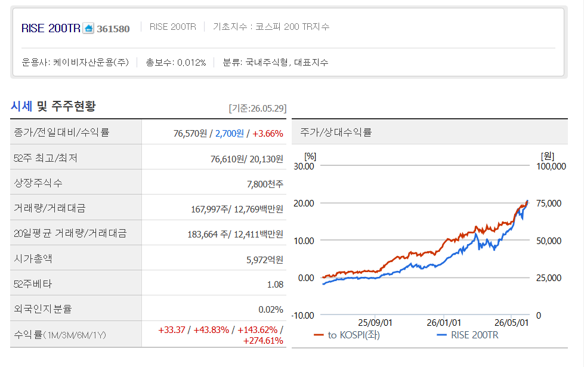The width and height of the screenshot is (584, 367).
Task: Click the foreign ownership 0.02% value
Action: tap(271, 310)
